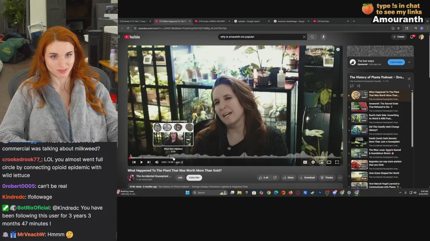Dislike the video with thumbs down
Screen dimensions: 430x241
275,178
